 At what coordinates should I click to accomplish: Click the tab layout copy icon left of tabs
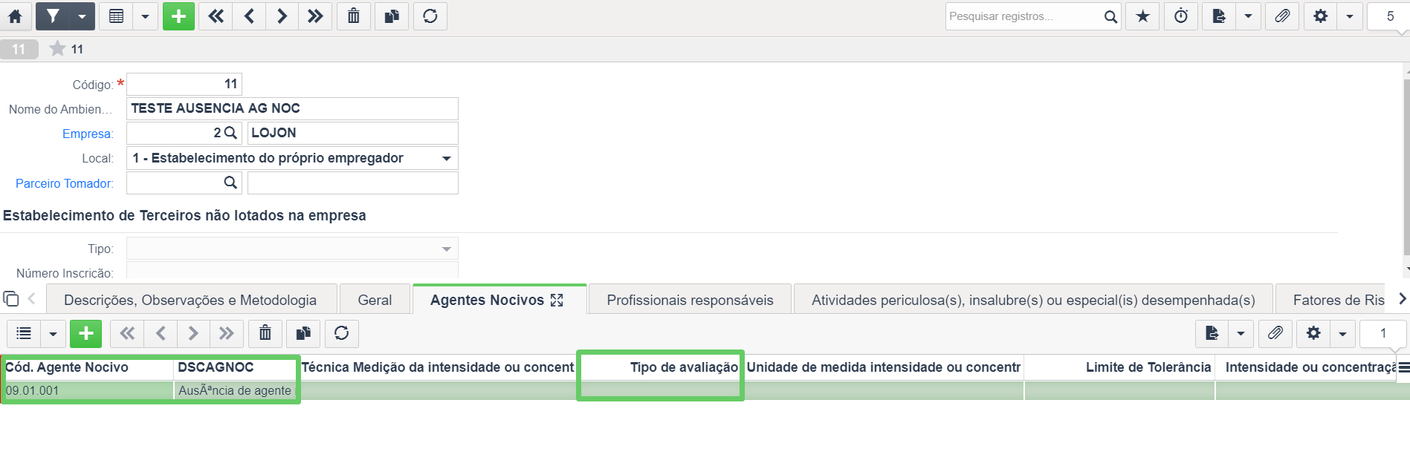coord(11,298)
